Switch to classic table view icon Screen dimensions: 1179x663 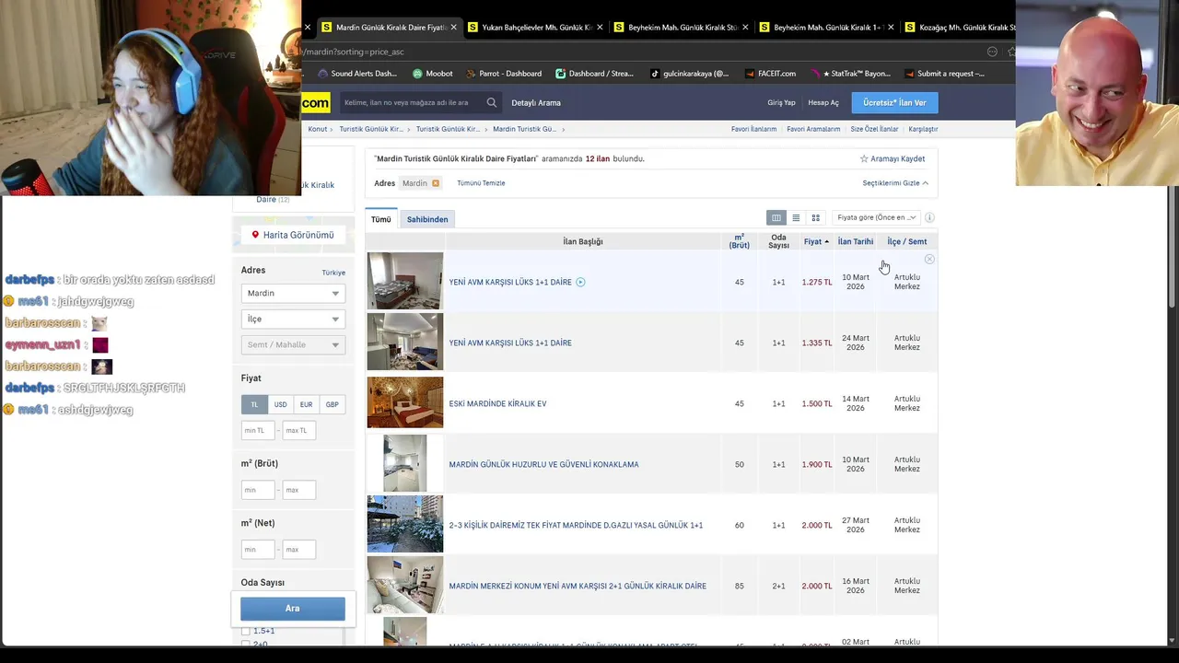click(776, 218)
